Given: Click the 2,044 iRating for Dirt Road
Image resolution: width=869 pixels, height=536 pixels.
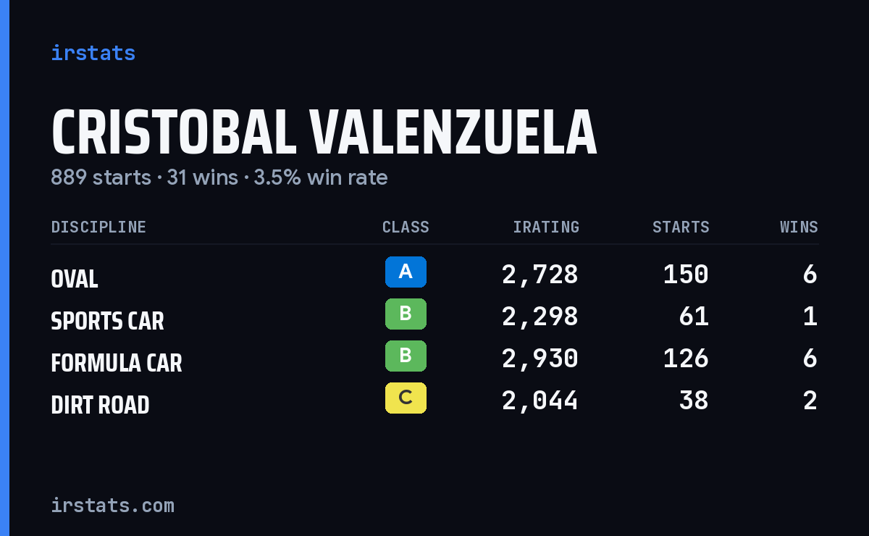Looking at the screenshot, I should (x=540, y=401).
